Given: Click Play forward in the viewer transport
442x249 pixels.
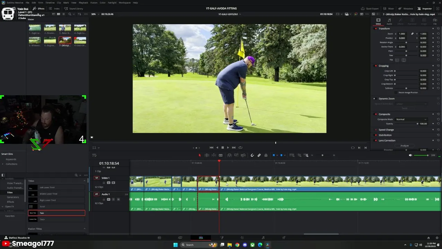Looking at the screenshot, I should 228,148.
